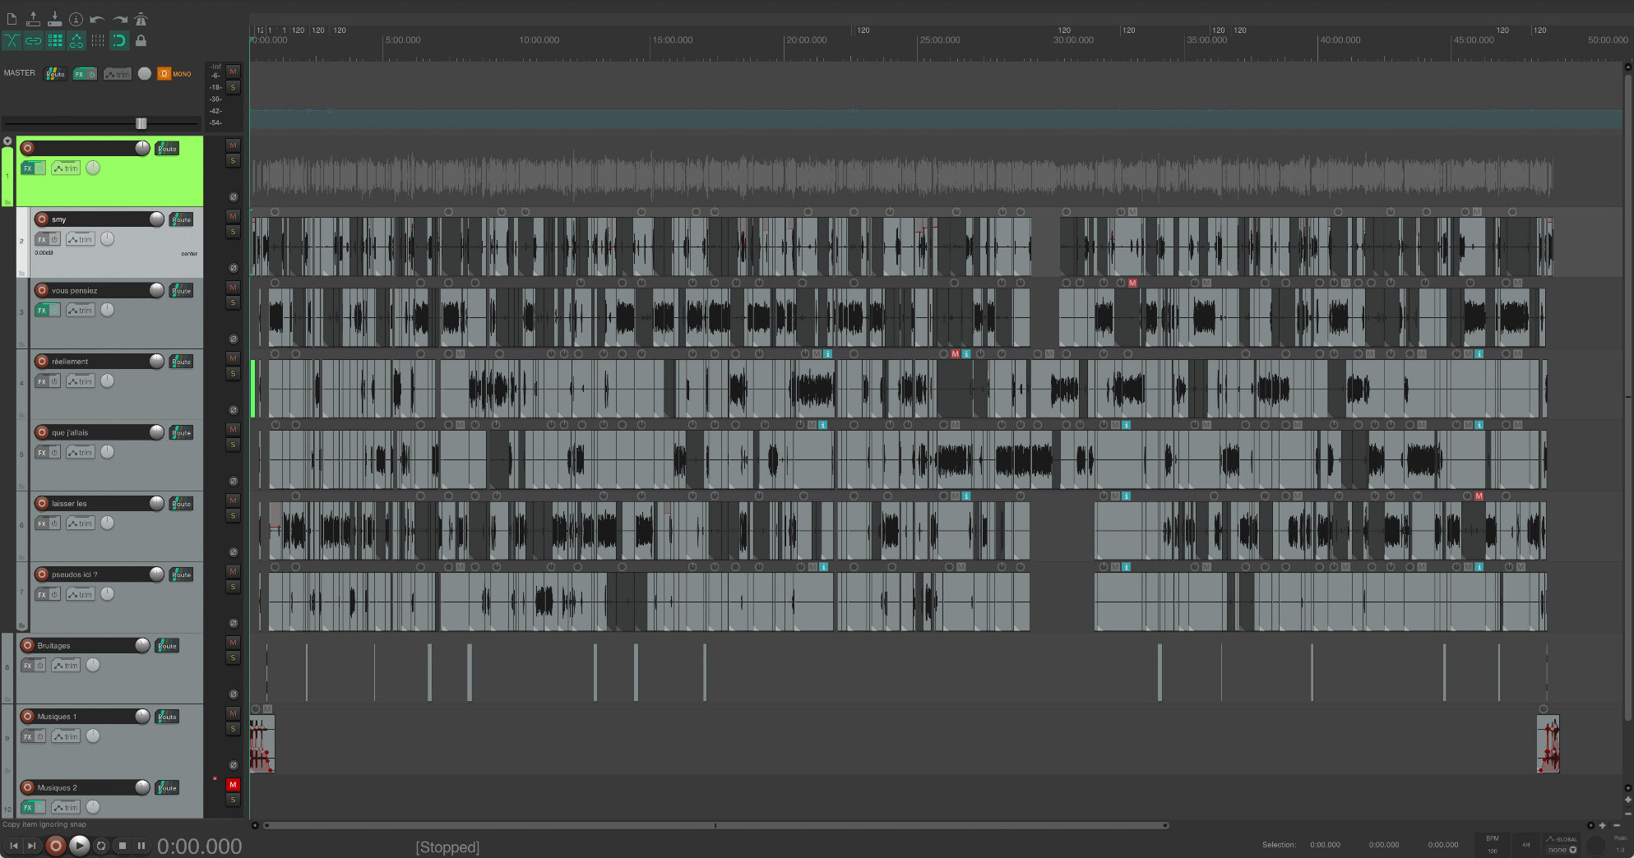Solo the Bruitages track

pyautogui.click(x=233, y=657)
